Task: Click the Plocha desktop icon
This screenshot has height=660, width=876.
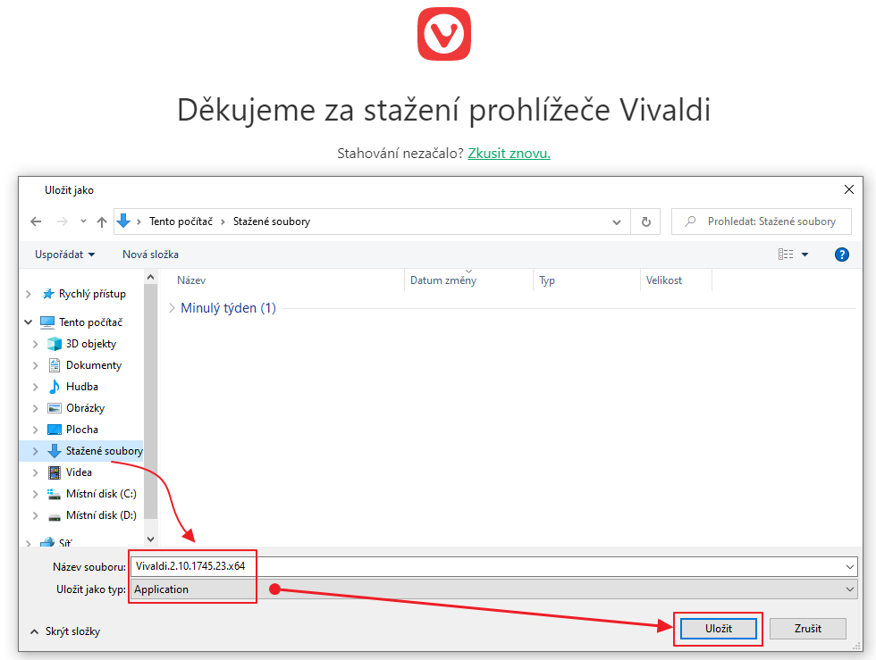Action: (x=55, y=430)
